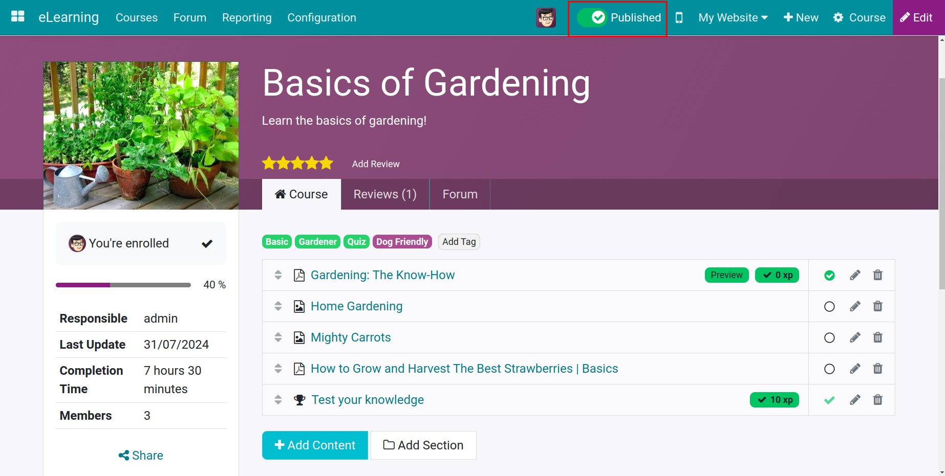The image size is (945, 476).
Task: Delete the Mighty Carrots content
Action: pyautogui.click(x=877, y=337)
